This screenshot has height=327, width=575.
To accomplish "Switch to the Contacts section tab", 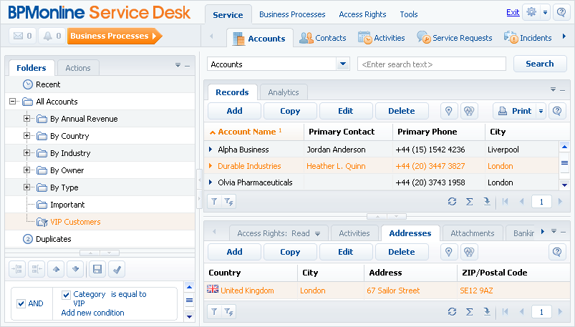I will tap(323, 38).
